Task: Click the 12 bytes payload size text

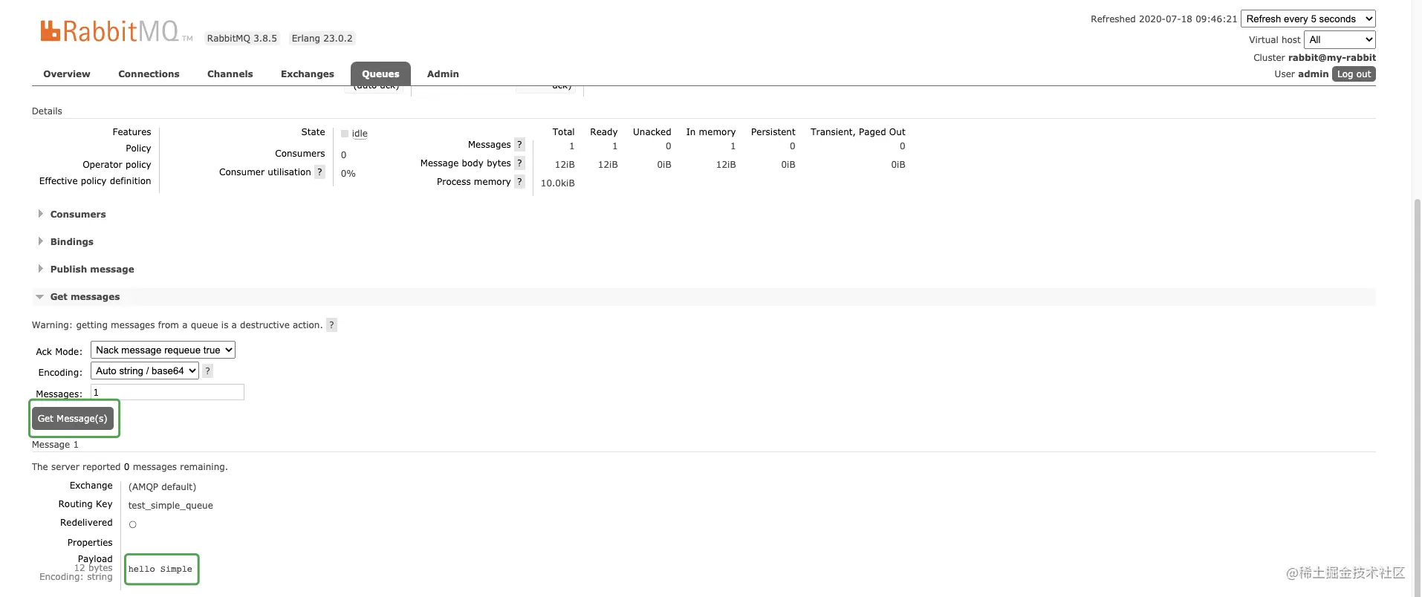Action: [94, 568]
